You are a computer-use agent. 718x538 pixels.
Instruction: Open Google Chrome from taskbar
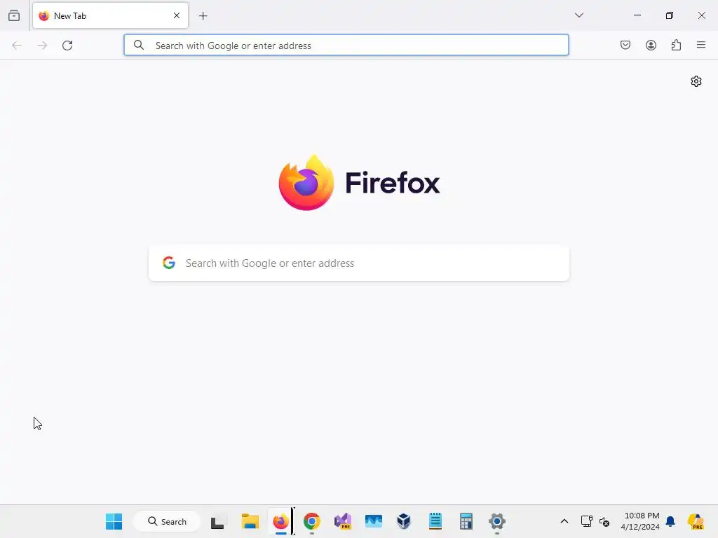click(x=312, y=521)
